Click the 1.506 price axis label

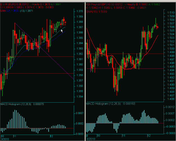tap(171, 27)
